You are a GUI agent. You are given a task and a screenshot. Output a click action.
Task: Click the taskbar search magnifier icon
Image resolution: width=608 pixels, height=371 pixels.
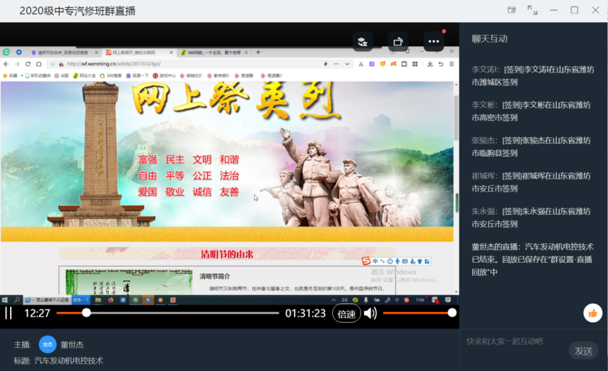pos(17,300)
